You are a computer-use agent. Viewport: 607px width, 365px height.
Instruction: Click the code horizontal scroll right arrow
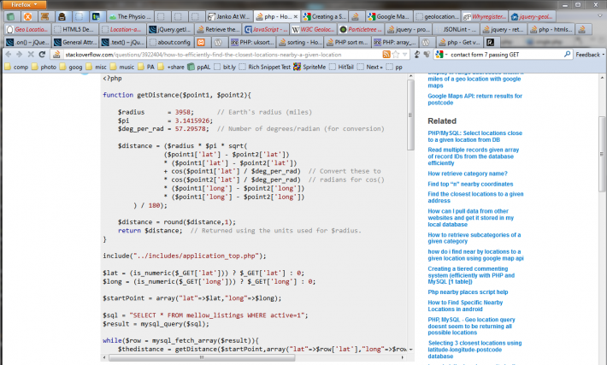(404, 357)
